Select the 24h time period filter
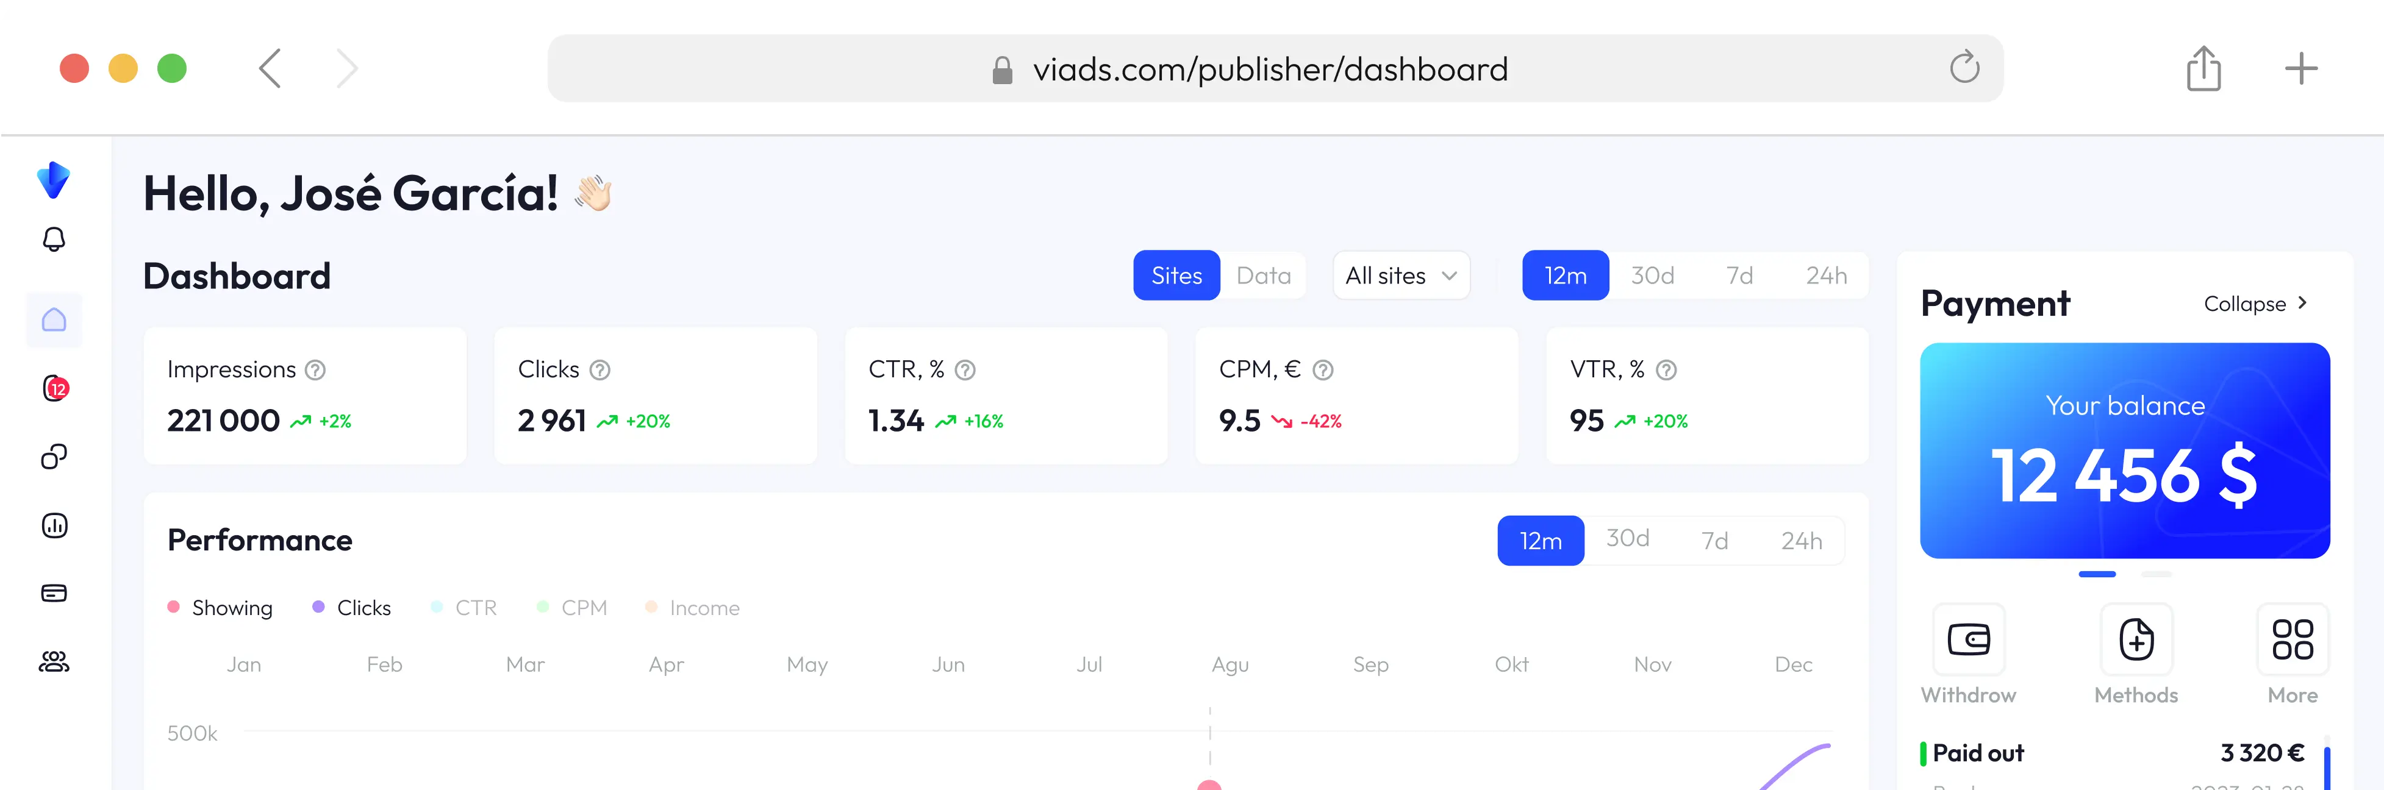The width and height of the screenshot is (2384, 790). click(1826, 275)
